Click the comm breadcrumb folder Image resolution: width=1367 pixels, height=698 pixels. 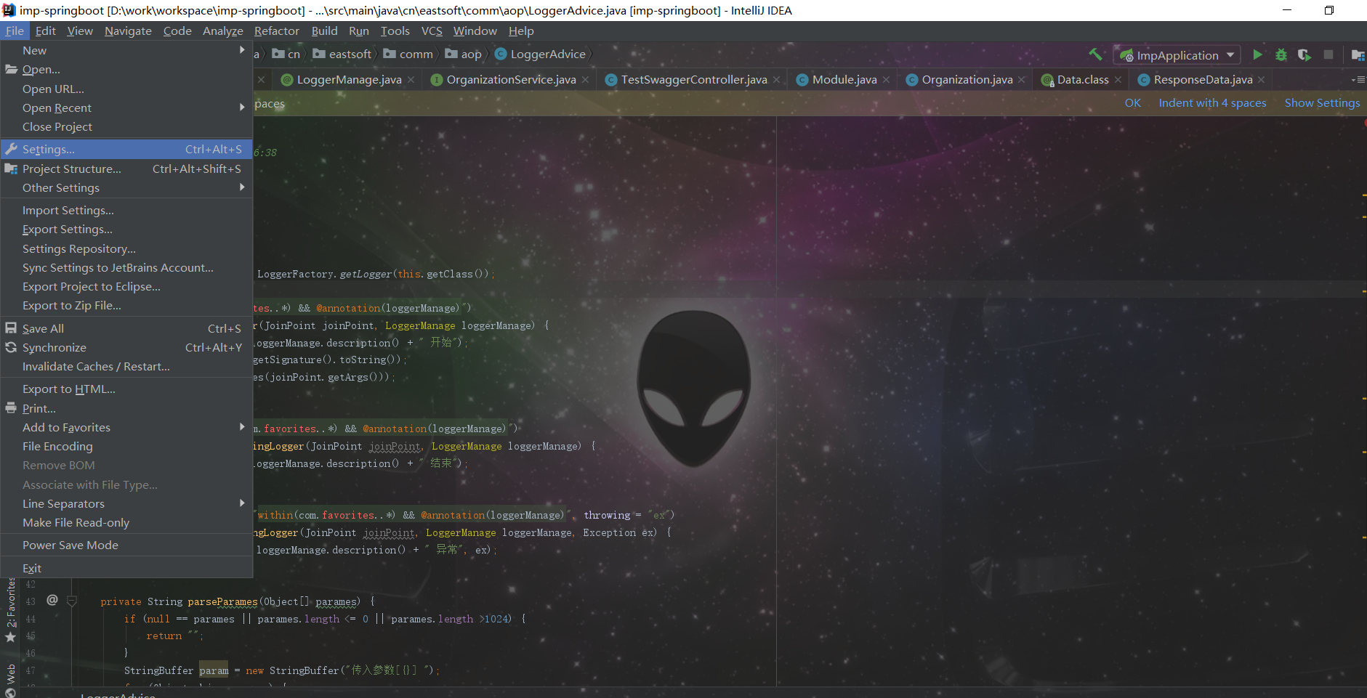tap(408, 54)
